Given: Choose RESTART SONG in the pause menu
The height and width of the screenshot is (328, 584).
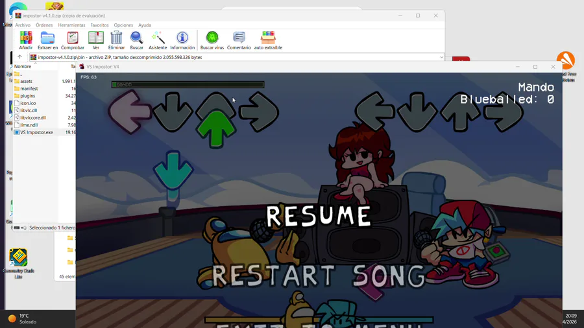Looking at the screenshot, I should coord(319,275).
